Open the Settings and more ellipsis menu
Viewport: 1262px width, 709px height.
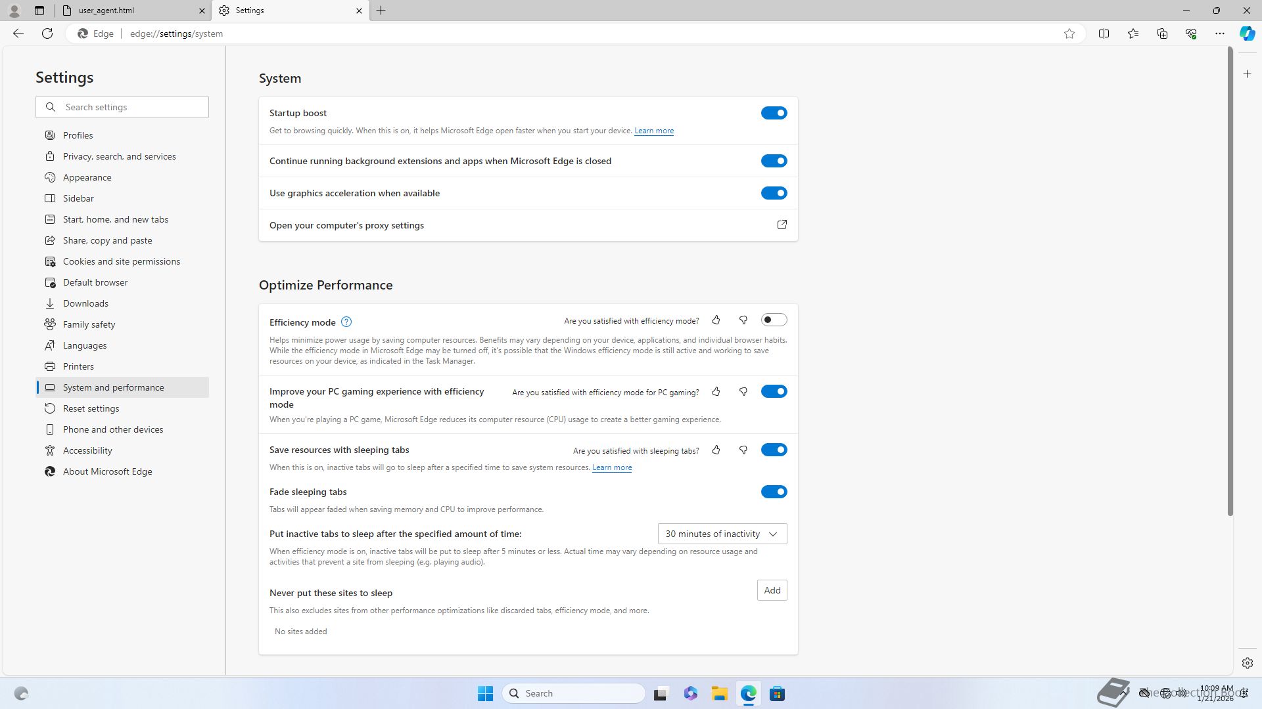click(x=1219, y=33)
